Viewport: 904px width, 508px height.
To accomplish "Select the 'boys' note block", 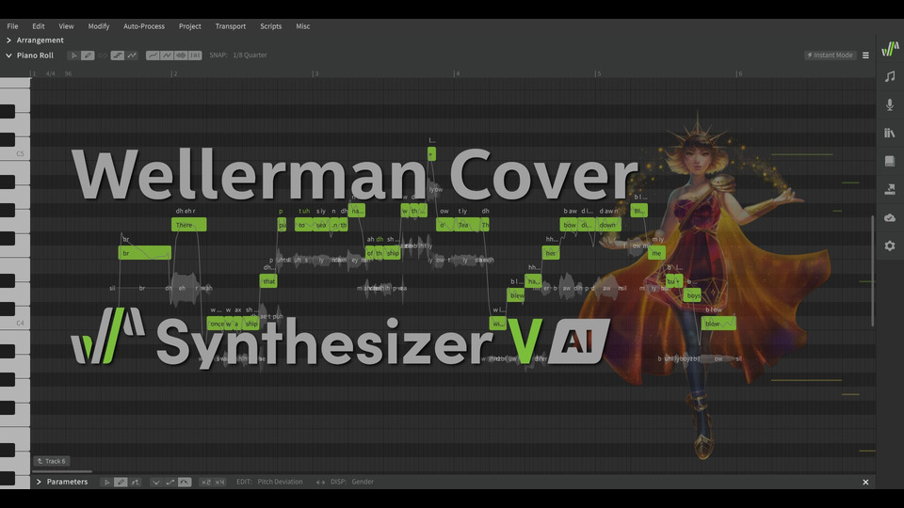I will (692, 295).
